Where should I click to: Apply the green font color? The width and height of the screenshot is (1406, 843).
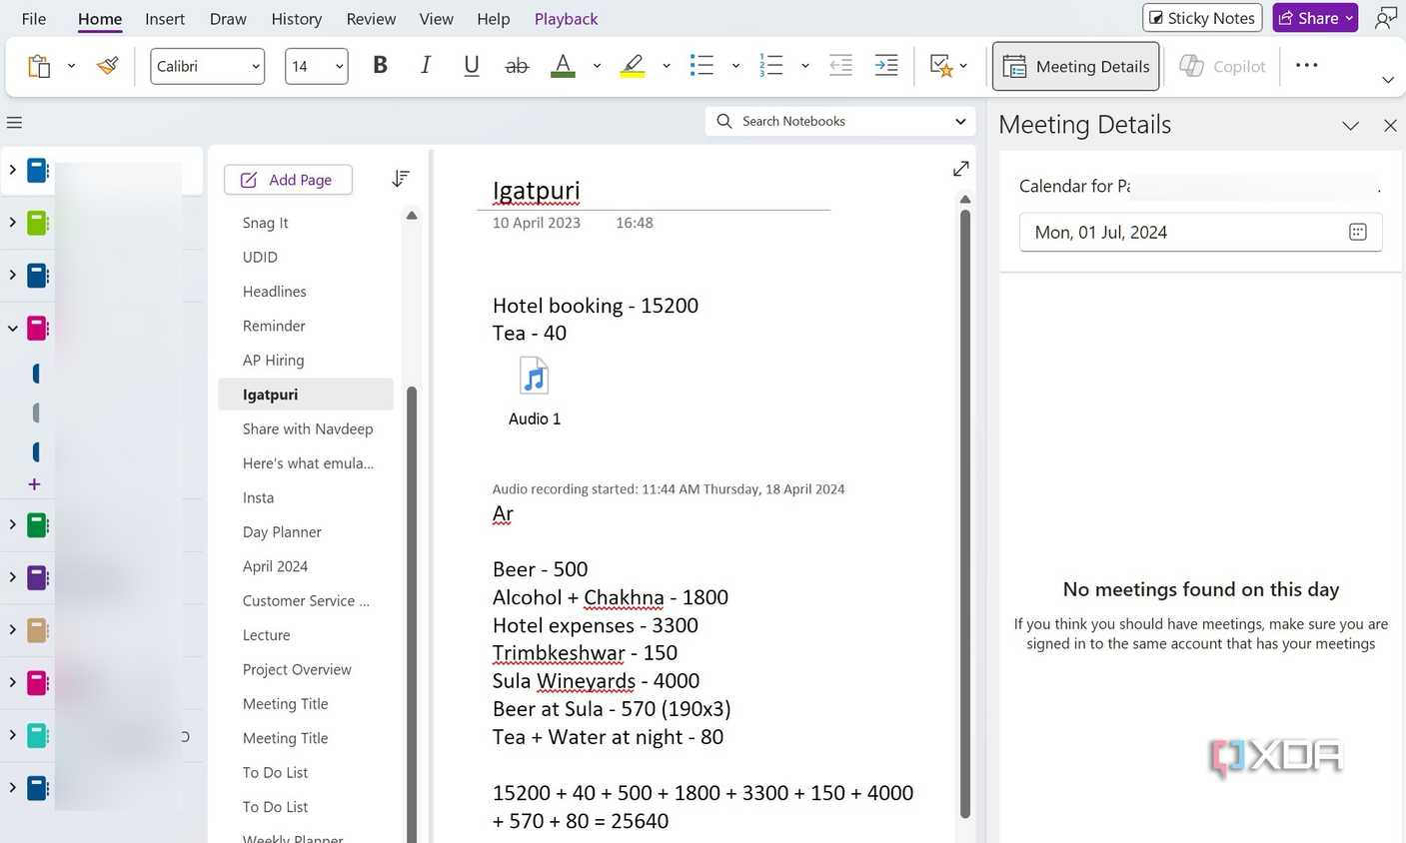[x=563, y=66]
